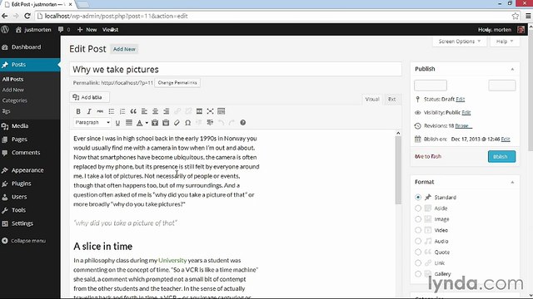Browse the post revisions link

click(x=464, y=125)
